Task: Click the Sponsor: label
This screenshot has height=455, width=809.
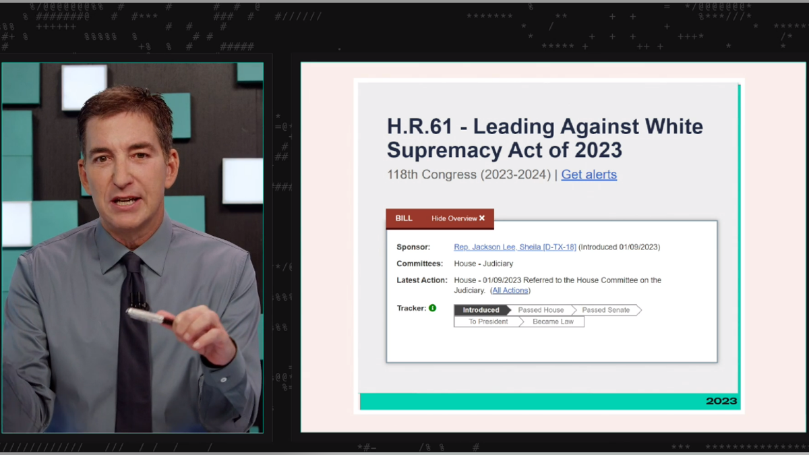Action: tap(413, 247)
